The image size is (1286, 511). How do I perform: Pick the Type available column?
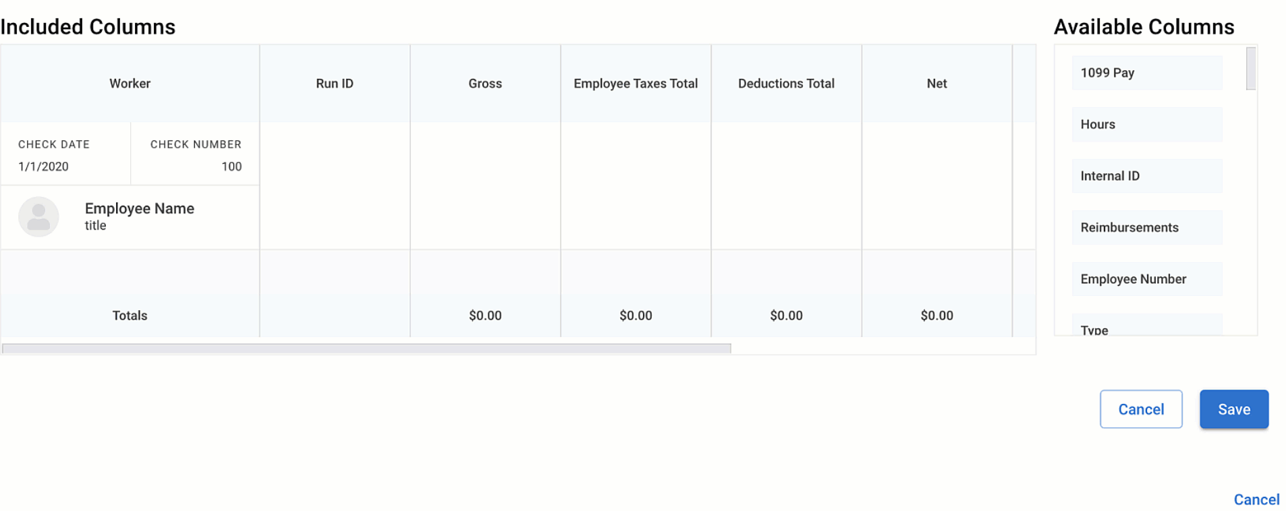pyautogui.click(x=1146, y=328)
